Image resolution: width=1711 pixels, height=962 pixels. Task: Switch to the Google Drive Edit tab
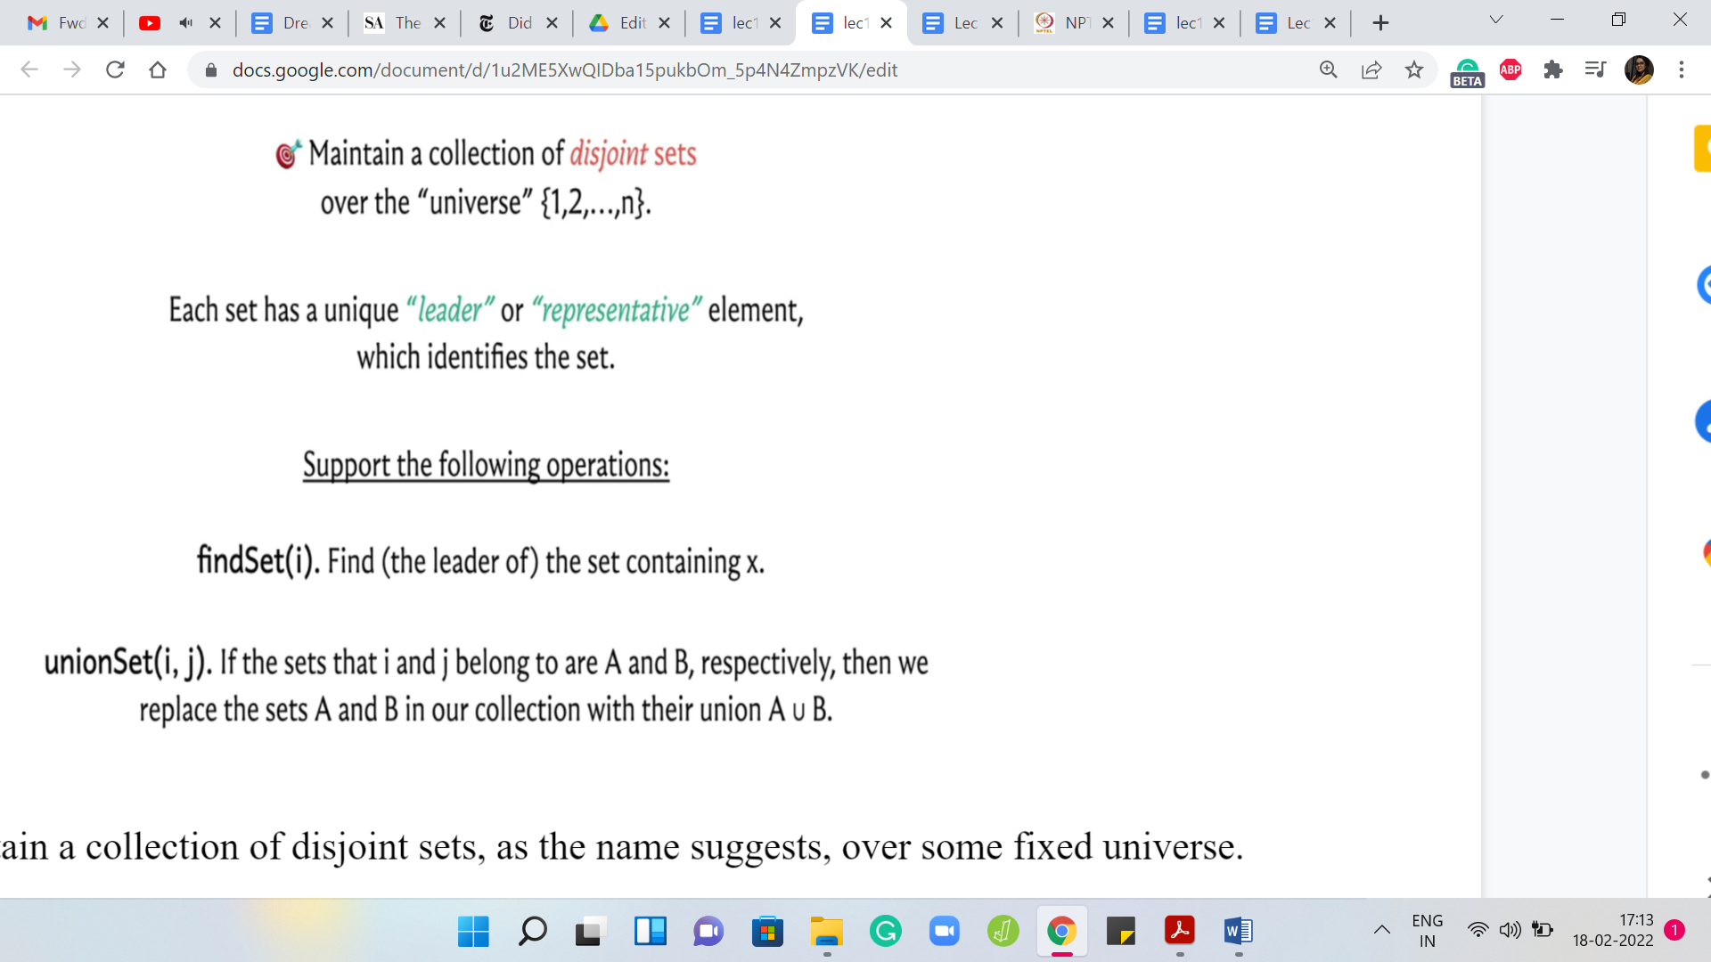click(624, 23)
